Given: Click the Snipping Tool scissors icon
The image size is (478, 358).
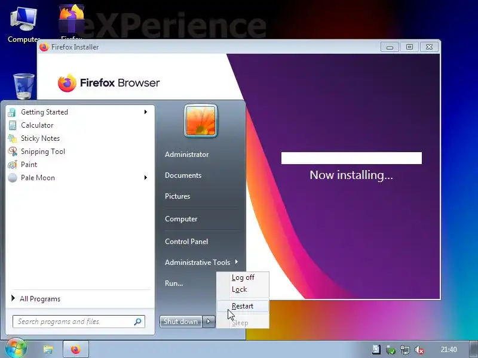Looking at the screenshot, I should [x=13, y=152].
